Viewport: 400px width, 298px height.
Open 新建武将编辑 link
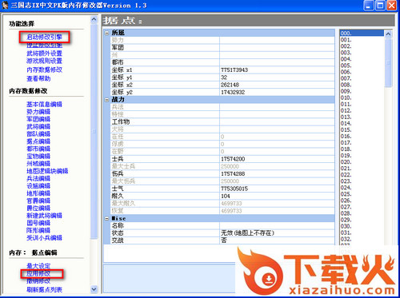[x=44, y=216]
